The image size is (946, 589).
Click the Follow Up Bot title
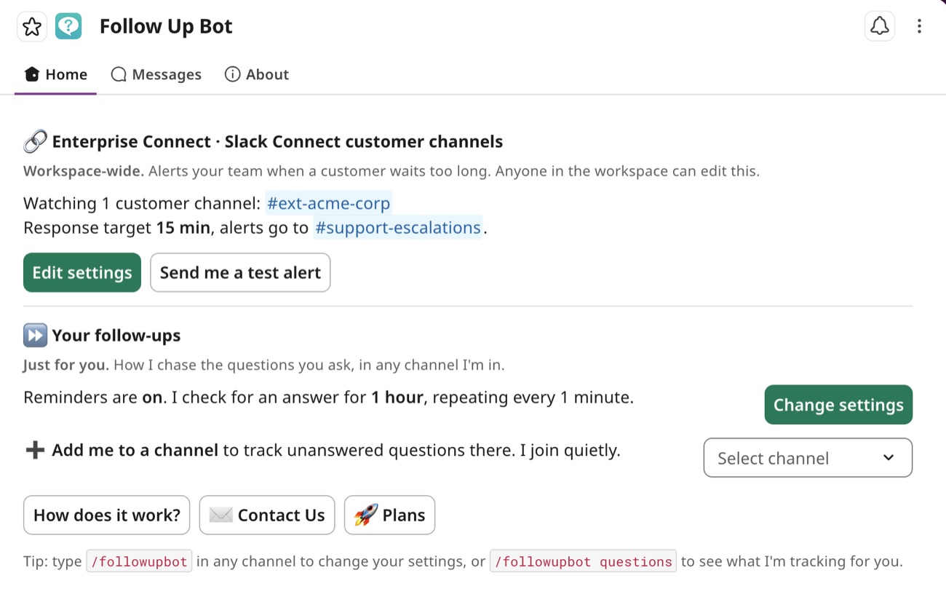pos(166,26)
